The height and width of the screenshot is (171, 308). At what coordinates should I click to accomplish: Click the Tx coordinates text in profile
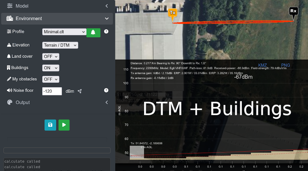click(x=146, y=143)
